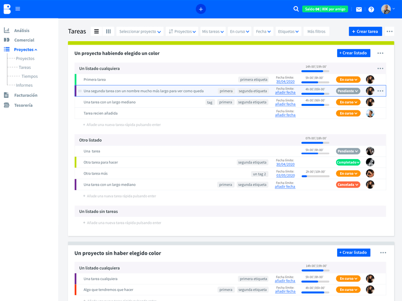This screenshot has height=301, width=402.
Task: Click quick-add task field under Un listado sin tareas
Action: [124, 223]
